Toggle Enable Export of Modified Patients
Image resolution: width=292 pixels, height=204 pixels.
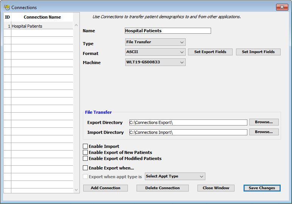click(85, 158)
